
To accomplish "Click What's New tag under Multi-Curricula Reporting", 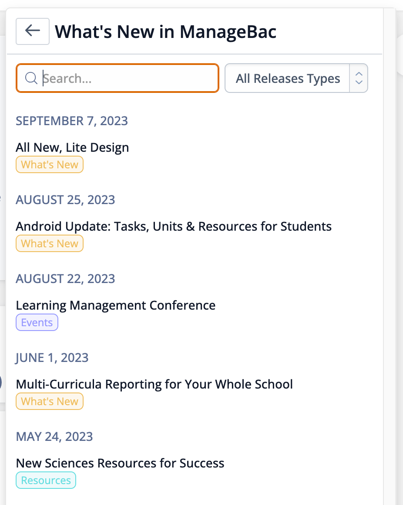I will (50, 401).
